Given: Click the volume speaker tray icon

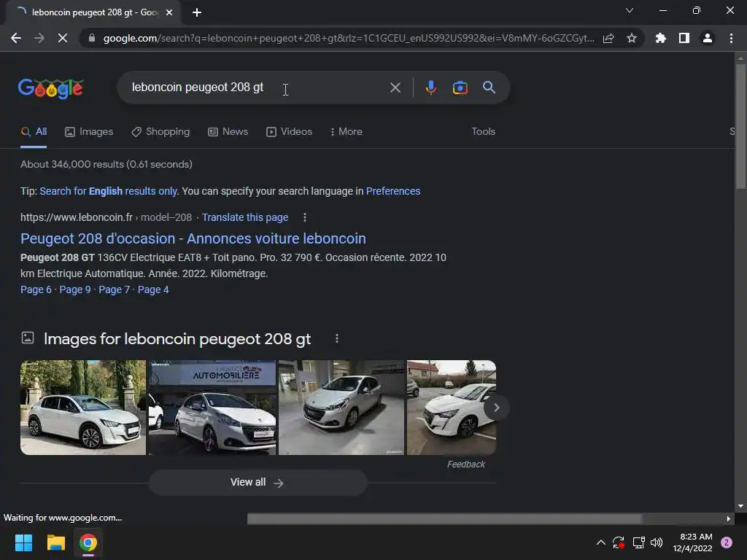Looking at the screenshot, I should click(657, 542).
